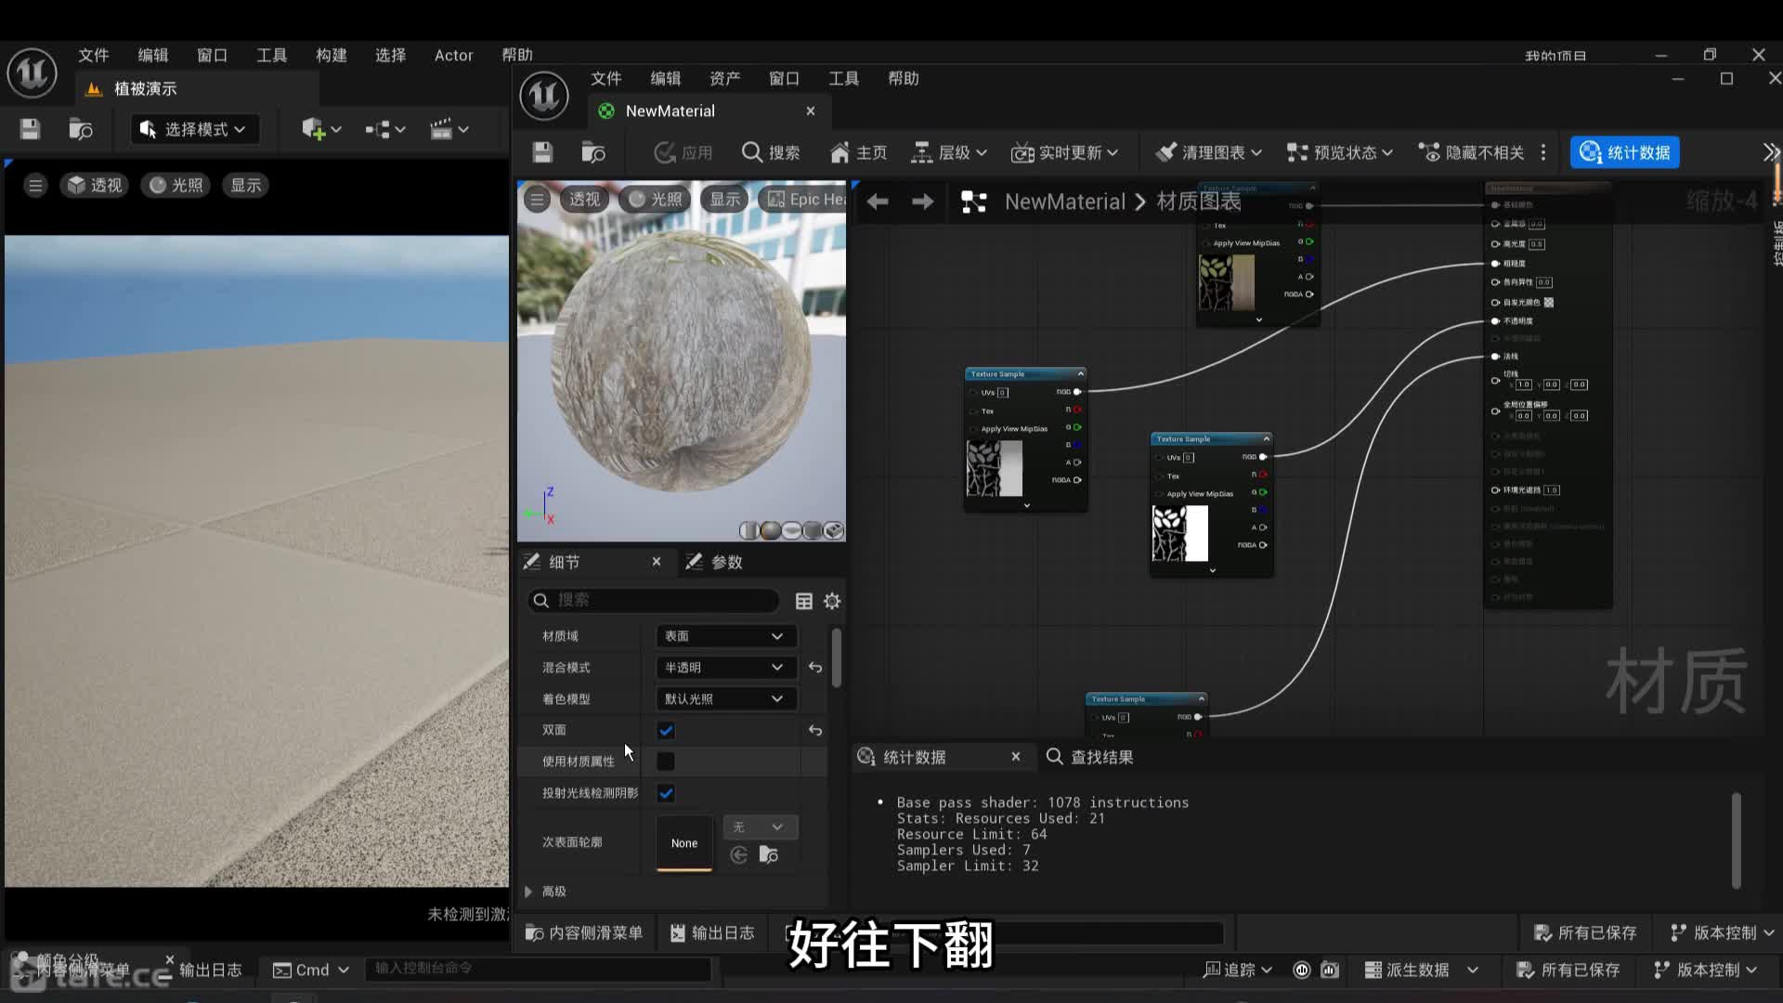The width and height of the screenshot is (1783, 1003).
Task: Open File (文件) menu in material editor
Action: pos(606,79)
